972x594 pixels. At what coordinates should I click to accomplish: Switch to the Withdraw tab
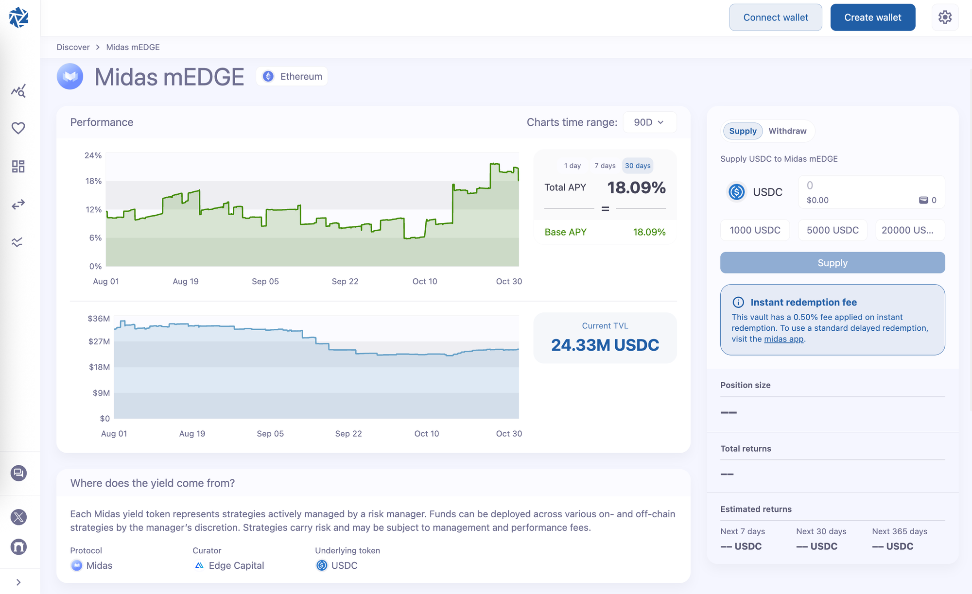point(787,131)
